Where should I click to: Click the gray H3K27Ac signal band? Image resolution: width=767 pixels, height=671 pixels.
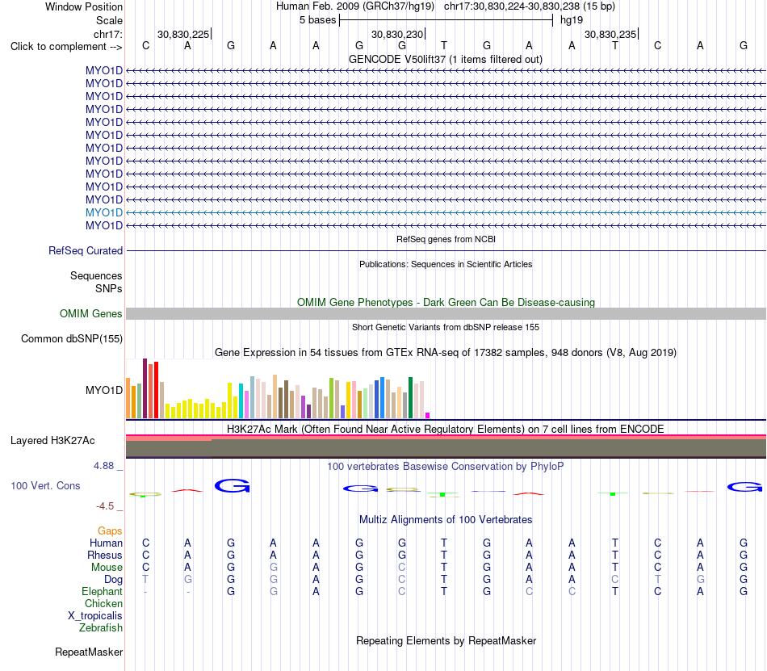pos(446,447)
